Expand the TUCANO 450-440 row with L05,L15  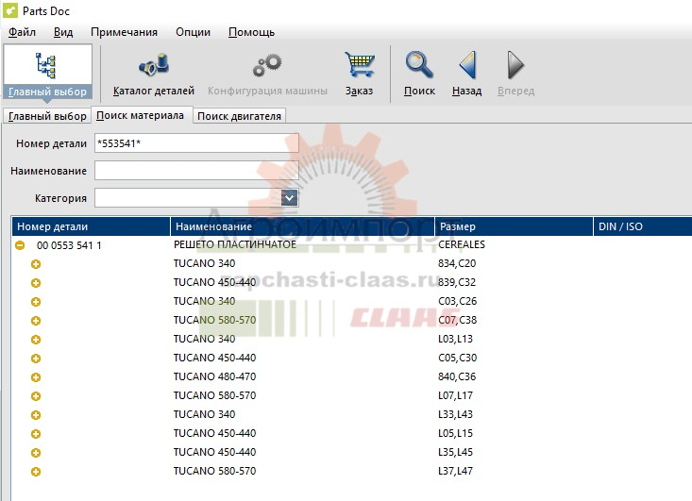click(x=36, y=434)
